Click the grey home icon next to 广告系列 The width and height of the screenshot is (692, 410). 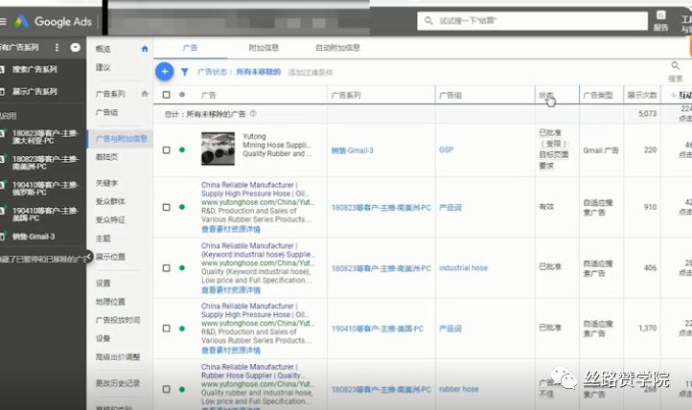coord(145,94)
